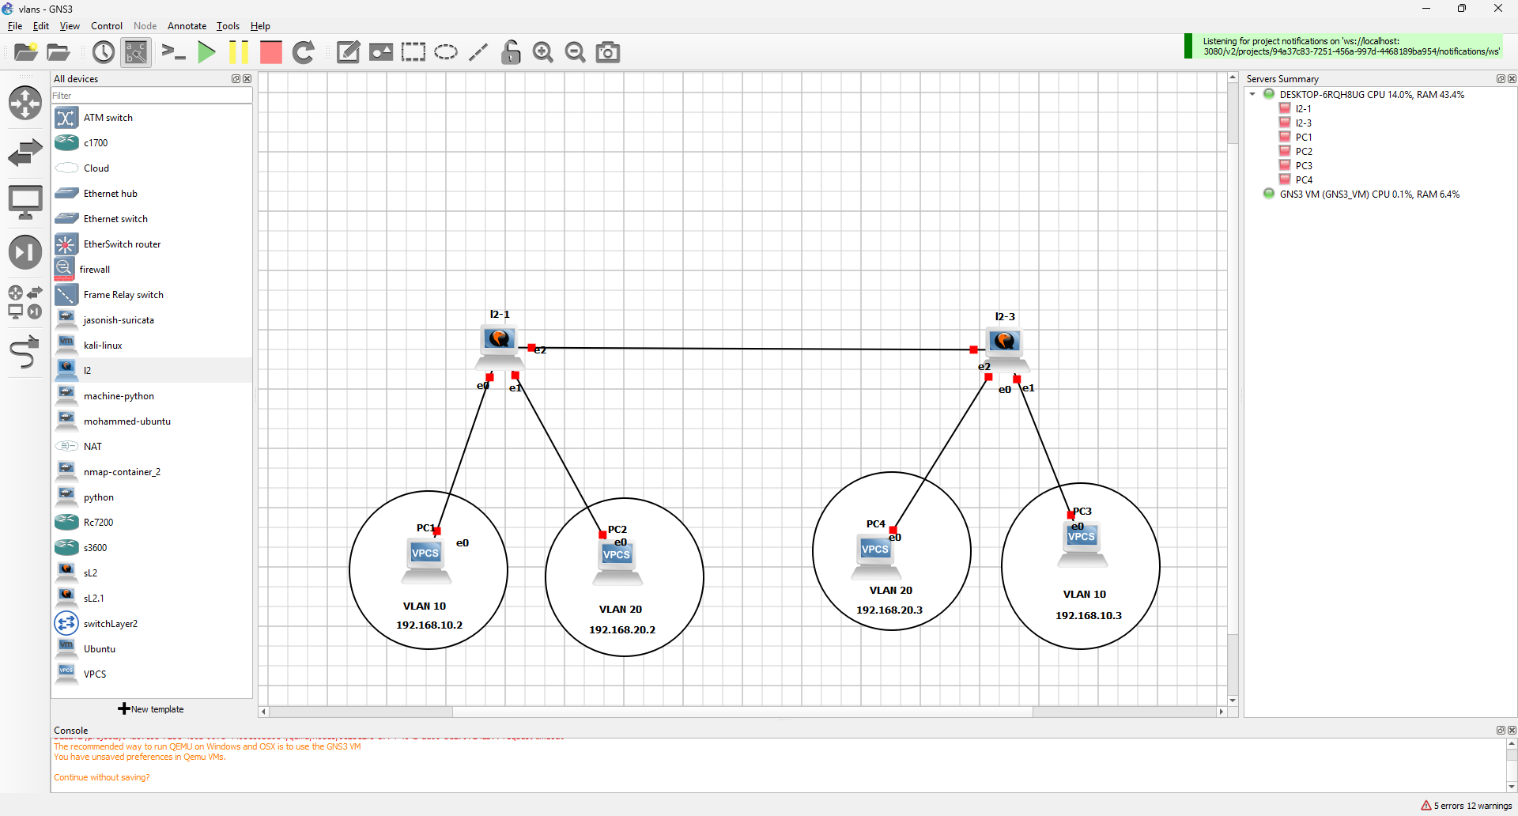Open console connect to all nodes icon
1518x816 pixels.
pos(173,52)
